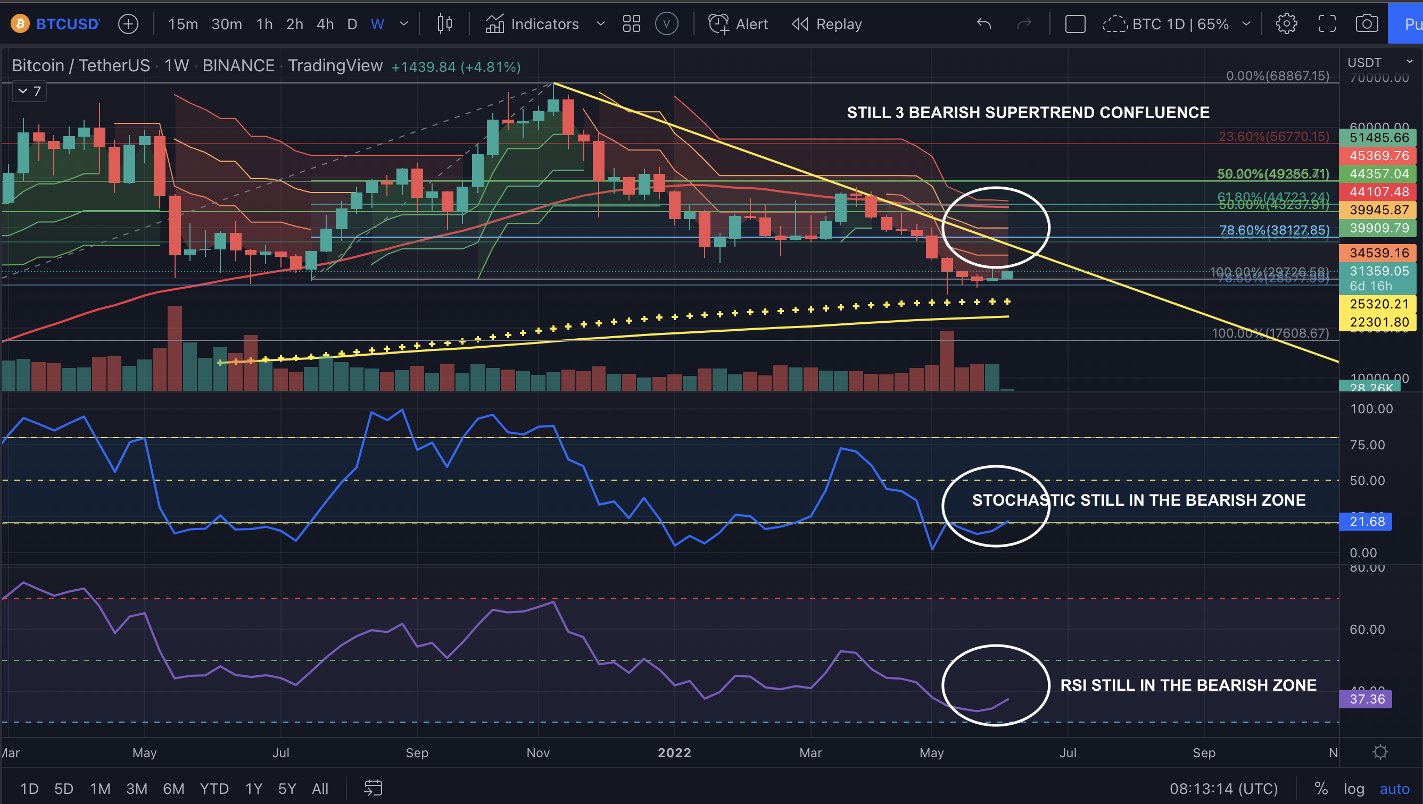Click the +1439.84 (+4.81%) price change
The width and height of the screenshot is (1423, 804).
456,67
